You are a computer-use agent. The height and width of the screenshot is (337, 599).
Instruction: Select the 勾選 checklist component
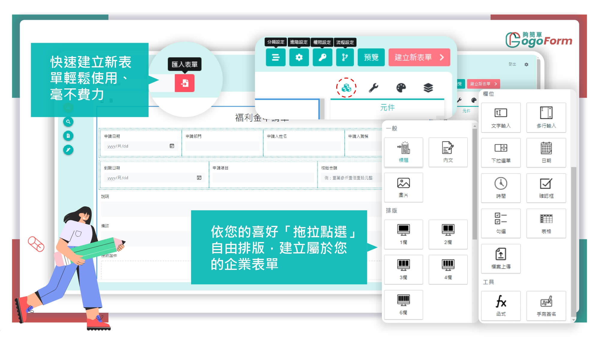[x=500, y=223]
